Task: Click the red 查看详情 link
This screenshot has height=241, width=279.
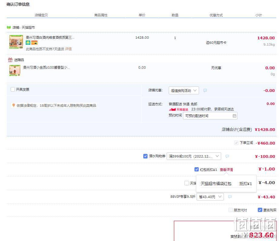Action: 226,170
